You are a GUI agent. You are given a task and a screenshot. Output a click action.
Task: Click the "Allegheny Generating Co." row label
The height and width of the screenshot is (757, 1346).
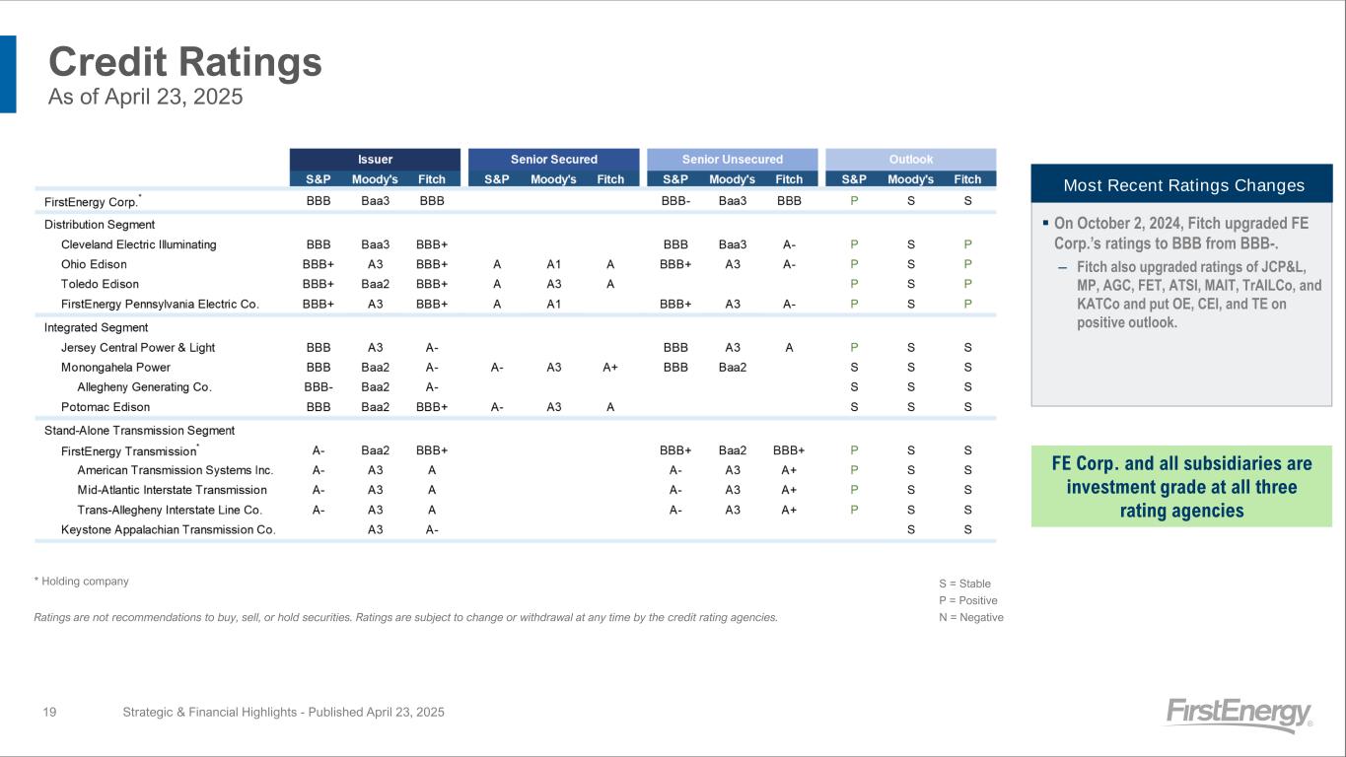144,386
